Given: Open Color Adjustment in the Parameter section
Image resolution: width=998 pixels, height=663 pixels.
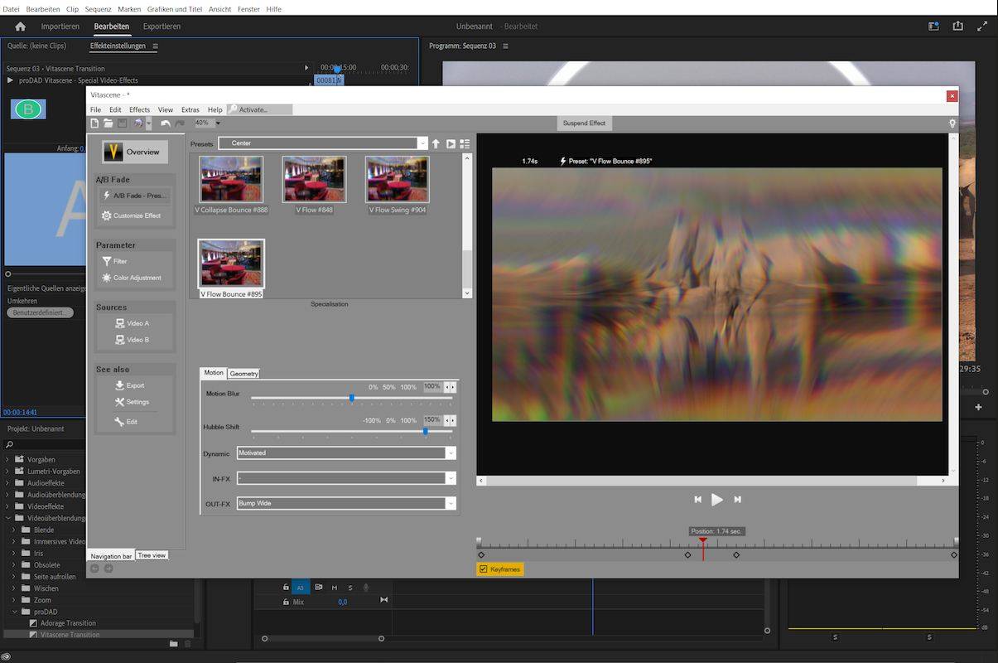Looking at the screenshot, I should 135,278.
